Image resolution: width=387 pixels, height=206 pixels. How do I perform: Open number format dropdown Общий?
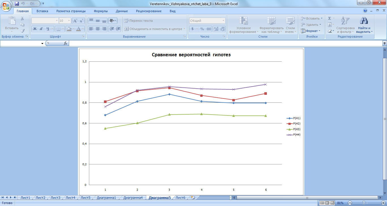(x=223, y=21)
